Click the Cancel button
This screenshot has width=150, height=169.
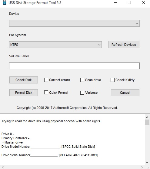[x=125, y=93]
